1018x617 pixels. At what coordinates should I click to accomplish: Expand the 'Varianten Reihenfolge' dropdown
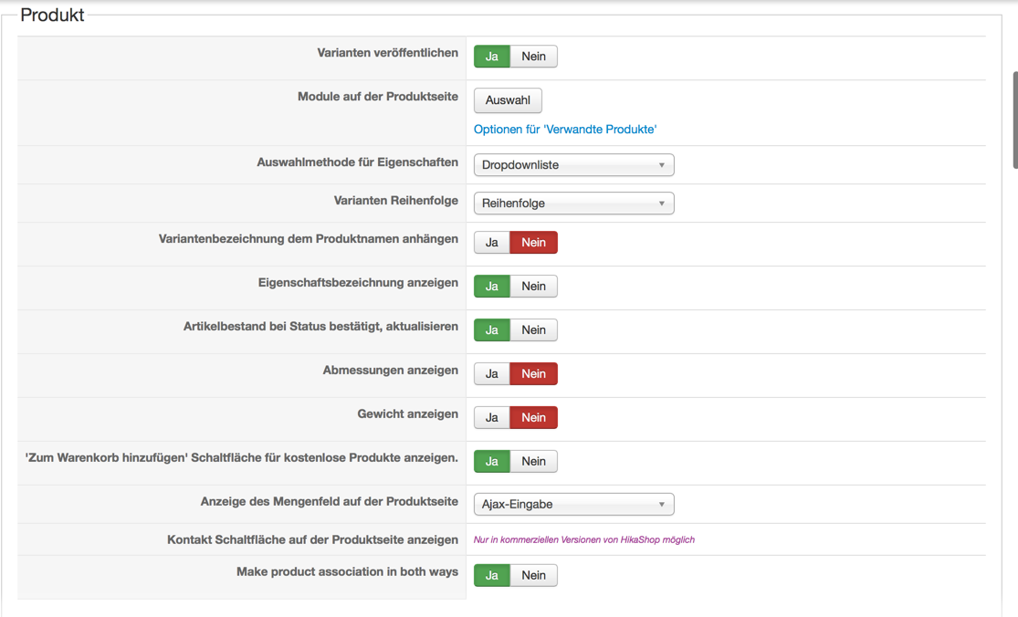tap(573, 204)
